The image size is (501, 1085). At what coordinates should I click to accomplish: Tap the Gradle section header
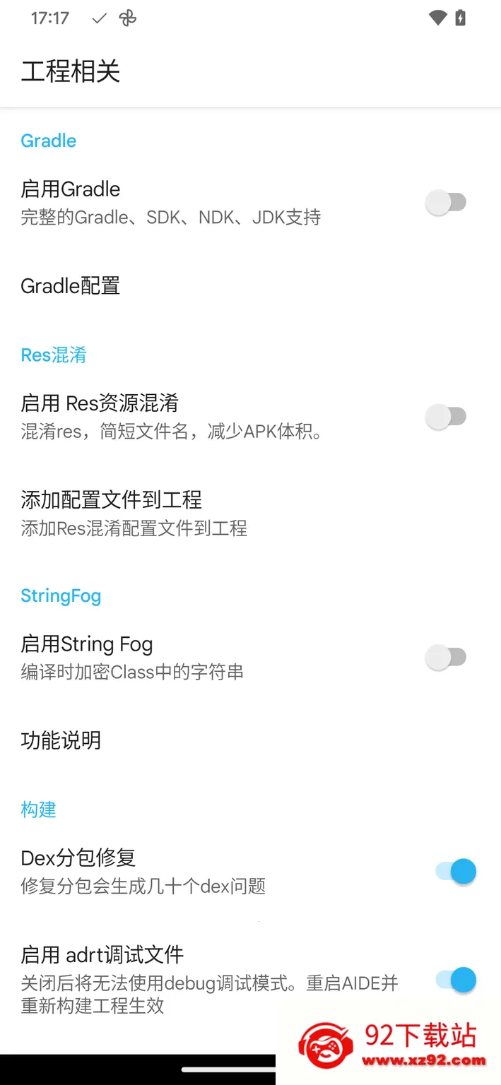coord(49,141)
